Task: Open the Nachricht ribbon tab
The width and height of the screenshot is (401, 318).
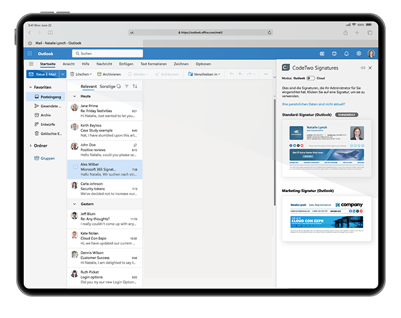Action: pos(104,64)
